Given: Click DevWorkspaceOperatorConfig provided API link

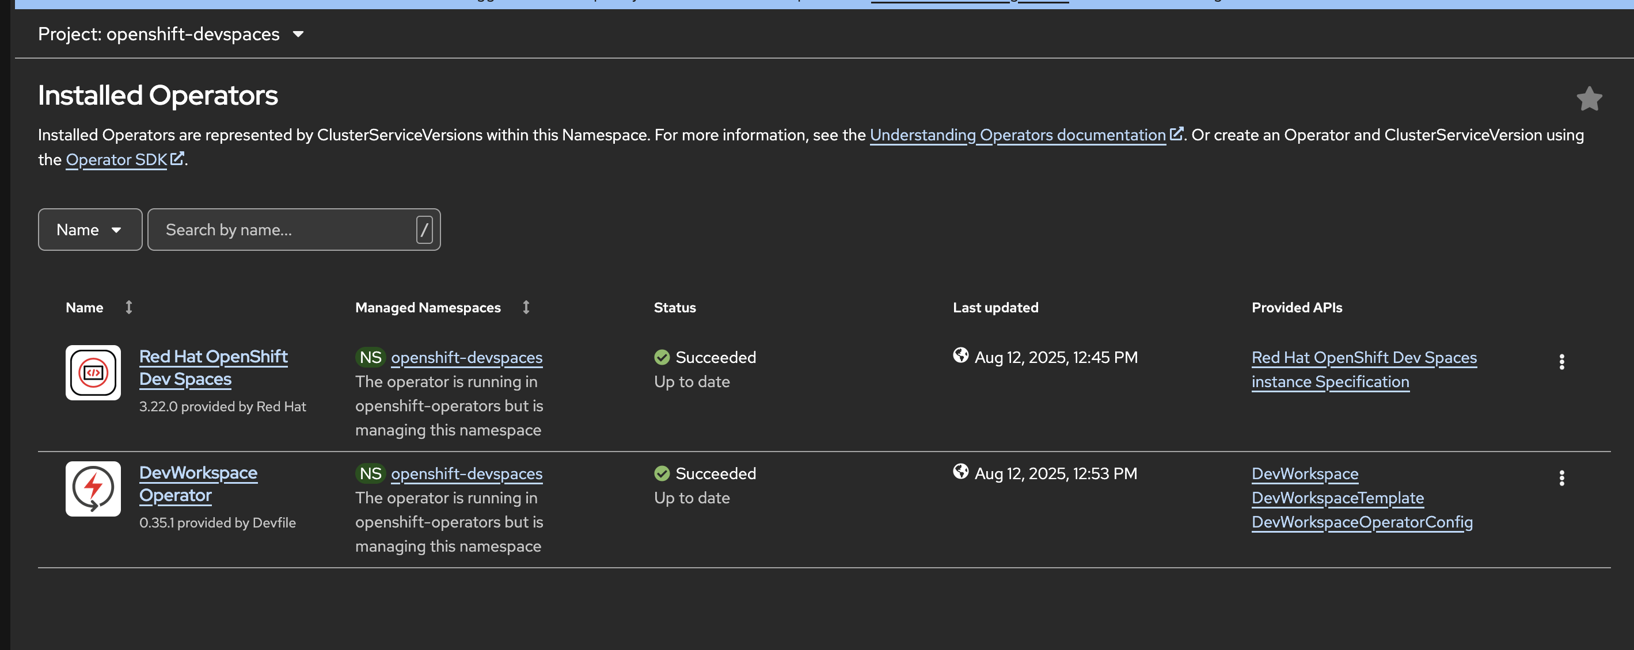Looking at the screenshot, I should coord(1361,522).
